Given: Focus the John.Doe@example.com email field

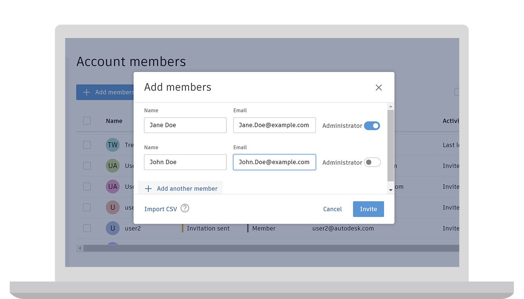Looking at the screenshot, I should [274, 162].
